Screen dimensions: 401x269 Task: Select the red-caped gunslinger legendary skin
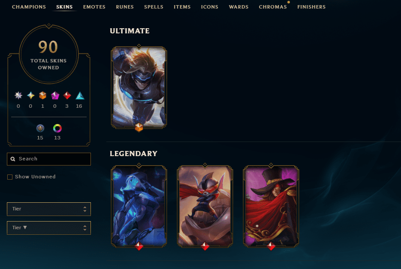coord(271,206)
